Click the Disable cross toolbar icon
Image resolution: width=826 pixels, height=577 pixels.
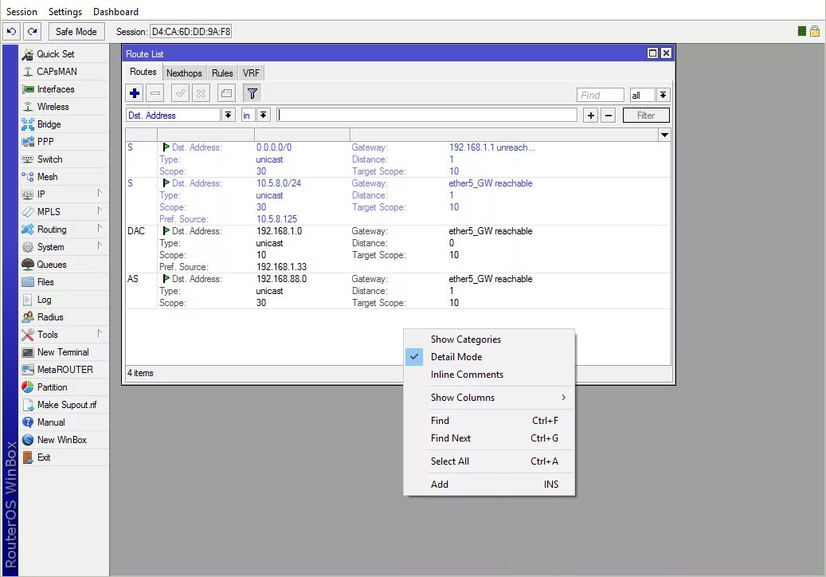click(201, 93)
